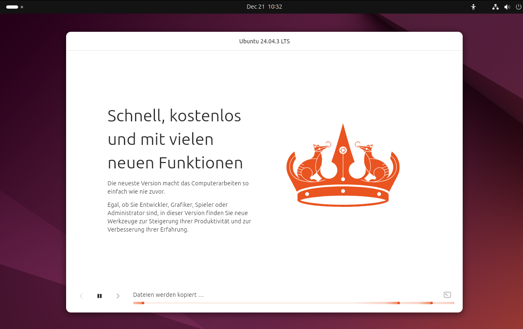Click the volume speaker icon
Image resolution: width=523 pixels, height=329 pixels.
click(507, 7)
